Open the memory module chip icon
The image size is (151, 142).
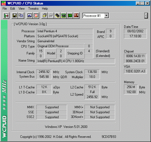(57, 15)
